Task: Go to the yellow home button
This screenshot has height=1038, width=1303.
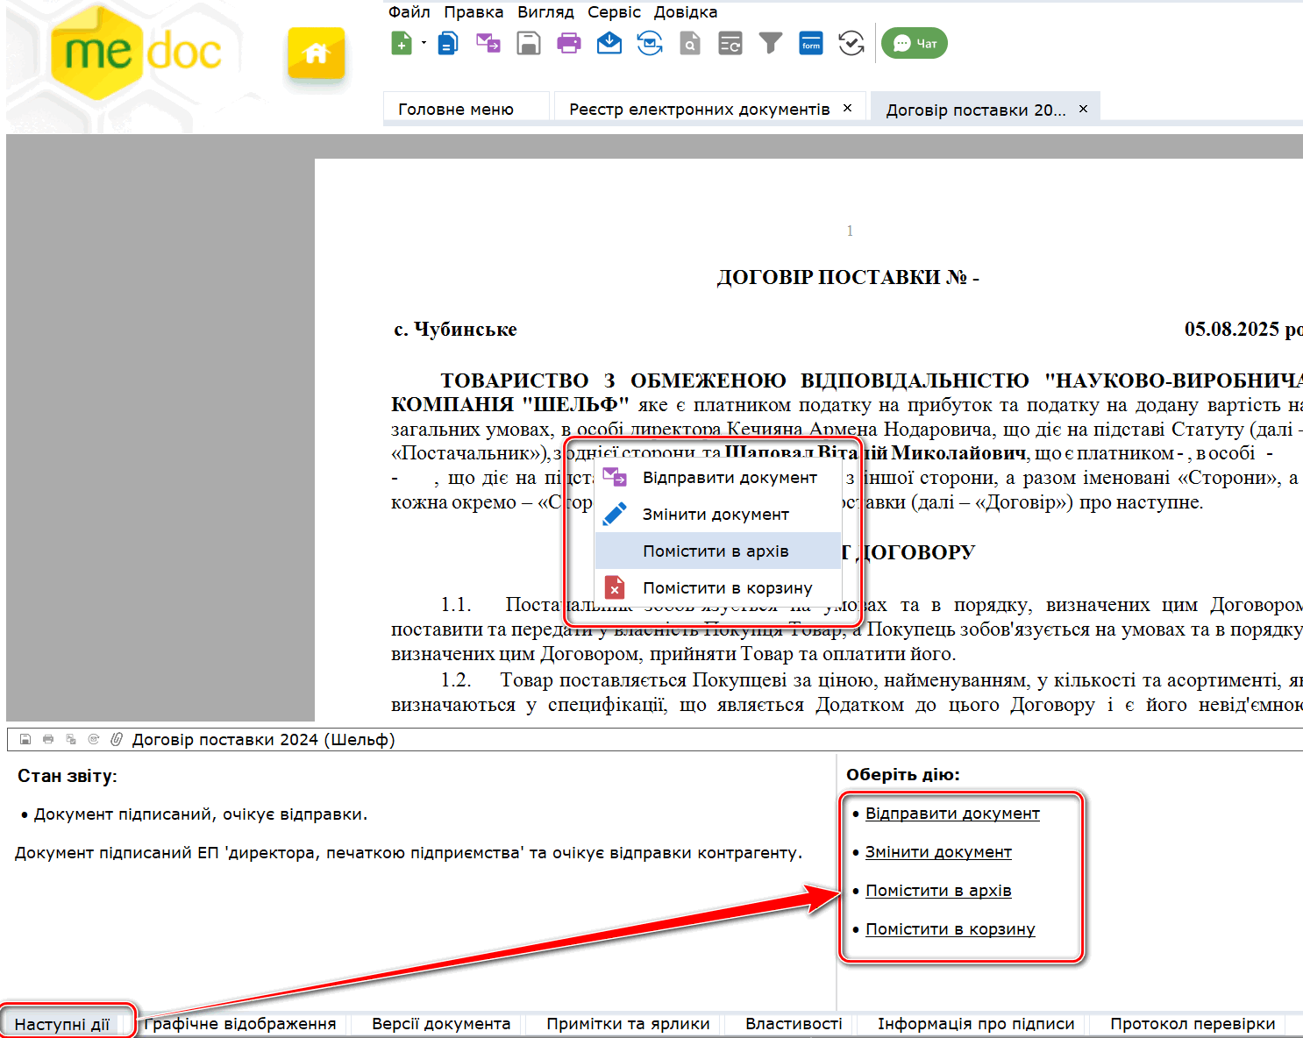Action: tap(316, 54)
